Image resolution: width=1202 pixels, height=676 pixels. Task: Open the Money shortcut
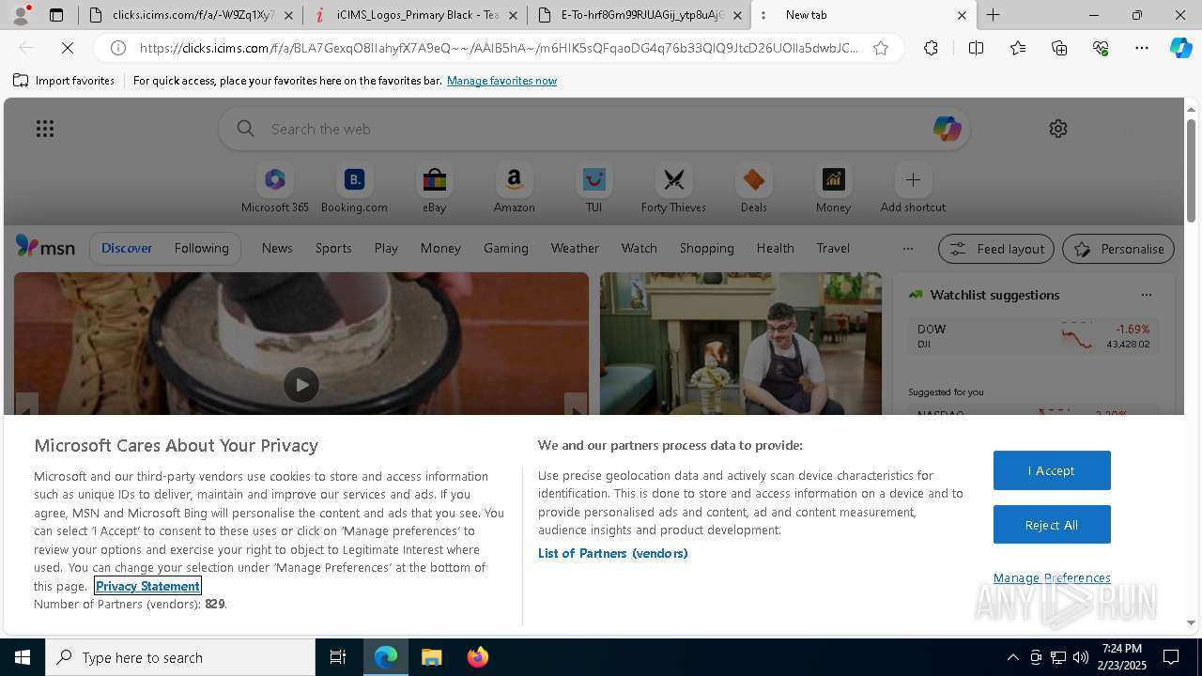[833, 189]
